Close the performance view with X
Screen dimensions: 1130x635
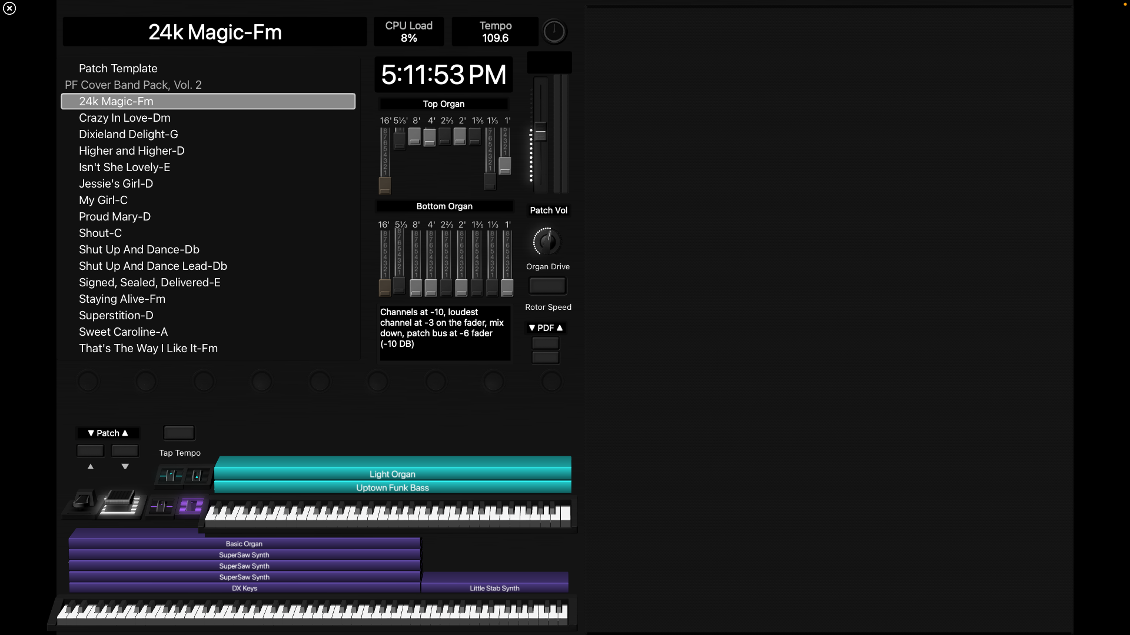[x=9, y=8]
